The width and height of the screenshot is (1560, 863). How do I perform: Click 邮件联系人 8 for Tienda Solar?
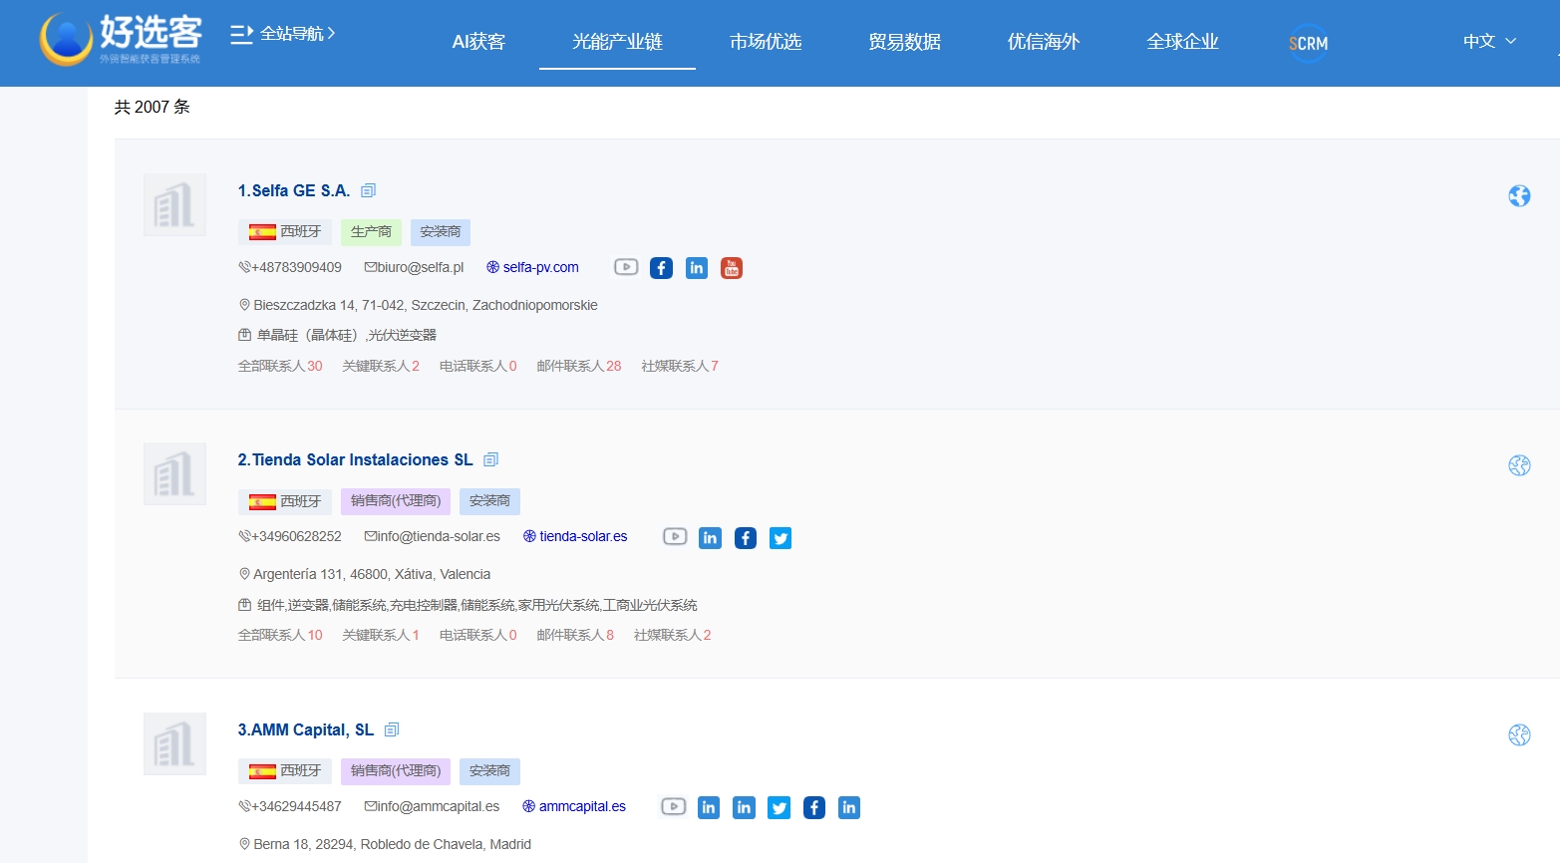tap(575, 635)
